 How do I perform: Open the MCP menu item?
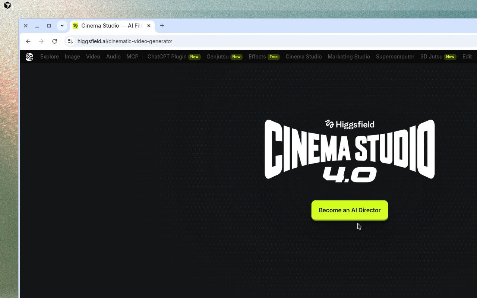pos(132,57)
